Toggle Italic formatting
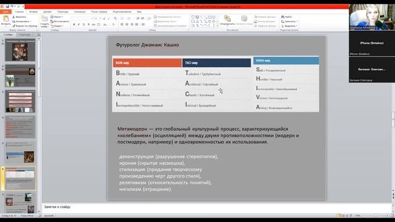 coord(78,25)
